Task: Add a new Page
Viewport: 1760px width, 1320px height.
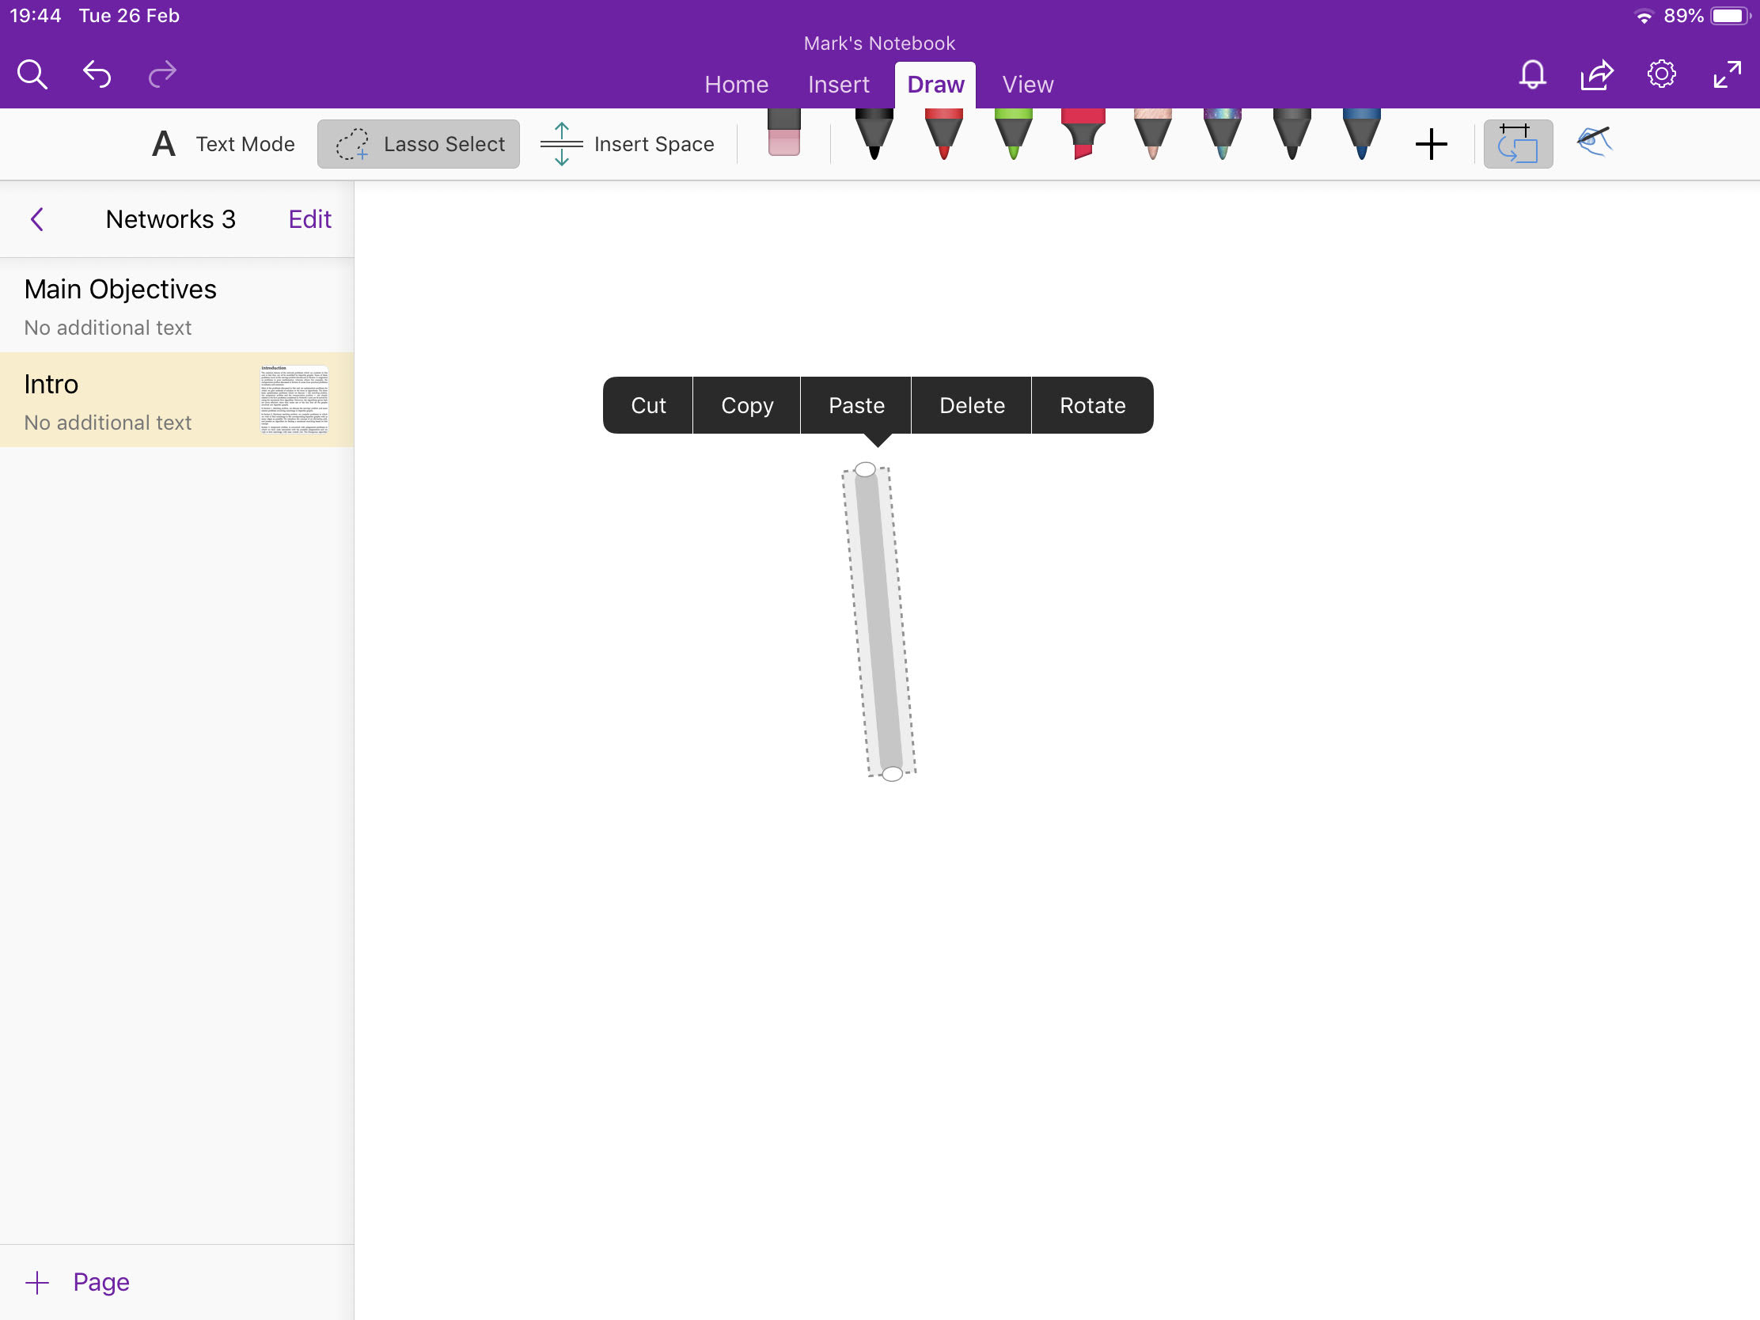Action: pyautogui.click(x=78, y=1282)
